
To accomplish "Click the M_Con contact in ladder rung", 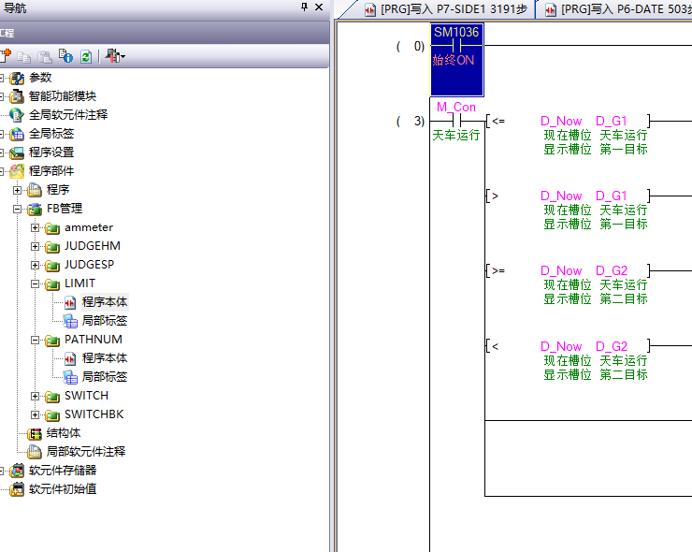I will [x=456, y=121].
